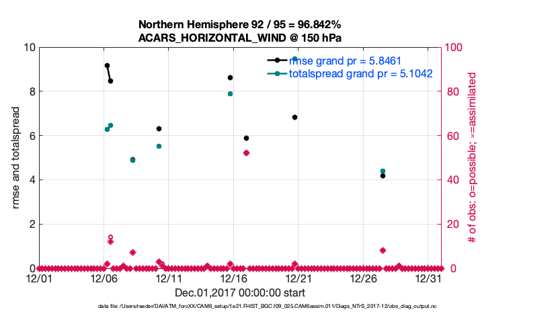Screen dimensions: 558x316
Task: Select the teal point at 4.9 near 12/08
Action: (132, 160)
